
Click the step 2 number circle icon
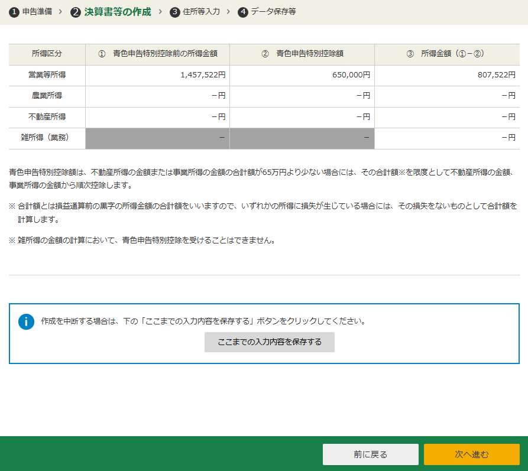coord(75,12)
